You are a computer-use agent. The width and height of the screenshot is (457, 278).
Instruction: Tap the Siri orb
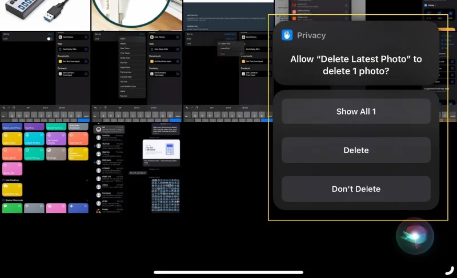coord(415,236)
